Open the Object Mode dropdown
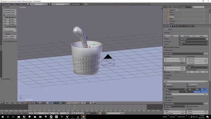Screen dimensions: 211x119 pyautogui.click(x=32, y=103)
